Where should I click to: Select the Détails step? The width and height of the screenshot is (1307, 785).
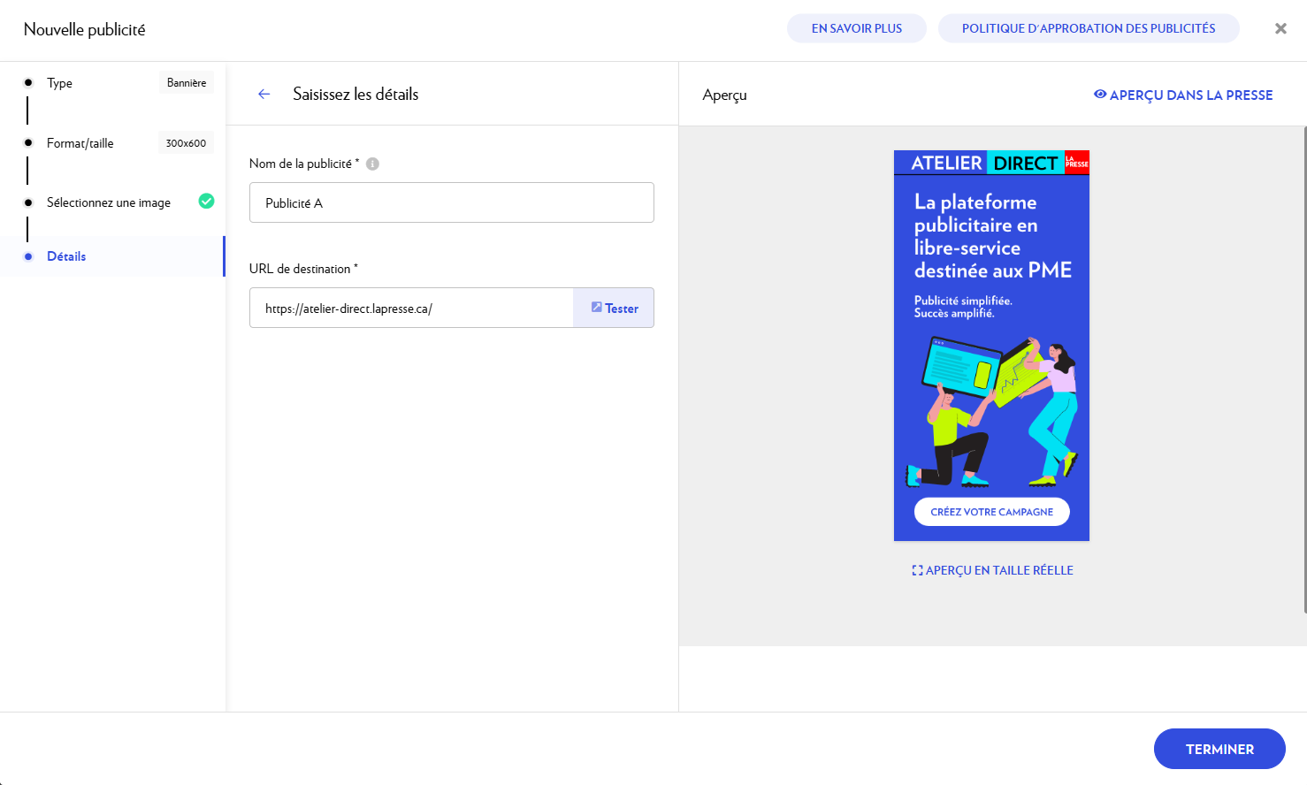tap(66, 256)
